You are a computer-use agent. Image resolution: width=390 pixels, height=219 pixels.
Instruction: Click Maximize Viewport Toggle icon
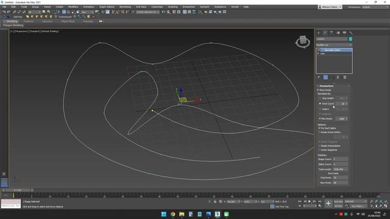(x=386, y=206)
